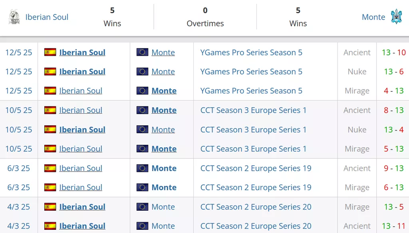Viewport: 409px width, 233px height.
Task: Open CCT Season 2 Europe Series 20 Ancient event
Action: (x=256, y=226)
